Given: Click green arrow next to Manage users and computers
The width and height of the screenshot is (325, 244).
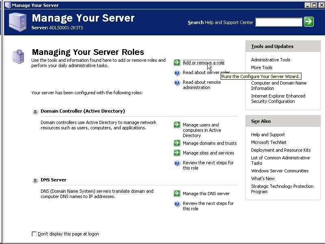Looking at the screenshot, I should pos(177,125).
